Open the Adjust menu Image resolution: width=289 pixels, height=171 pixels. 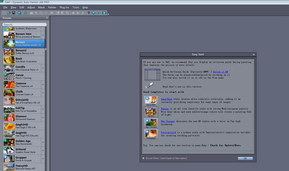pos(31,7)
